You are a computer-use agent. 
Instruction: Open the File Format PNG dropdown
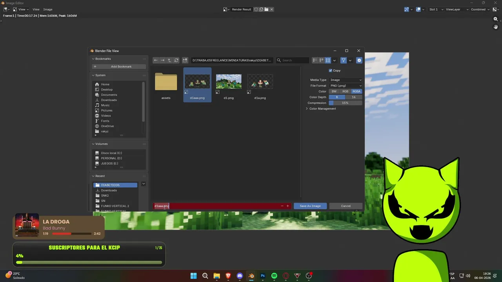click(x=346, y=85)
